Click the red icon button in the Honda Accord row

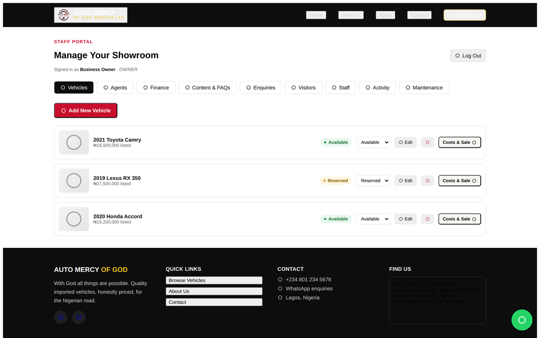(x=427, y=219)
